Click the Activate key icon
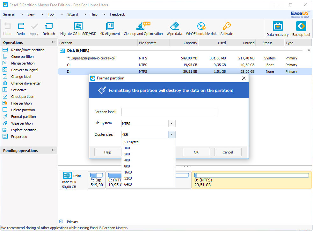Viewport: 313px width, 231px height. tap(227, 26)
